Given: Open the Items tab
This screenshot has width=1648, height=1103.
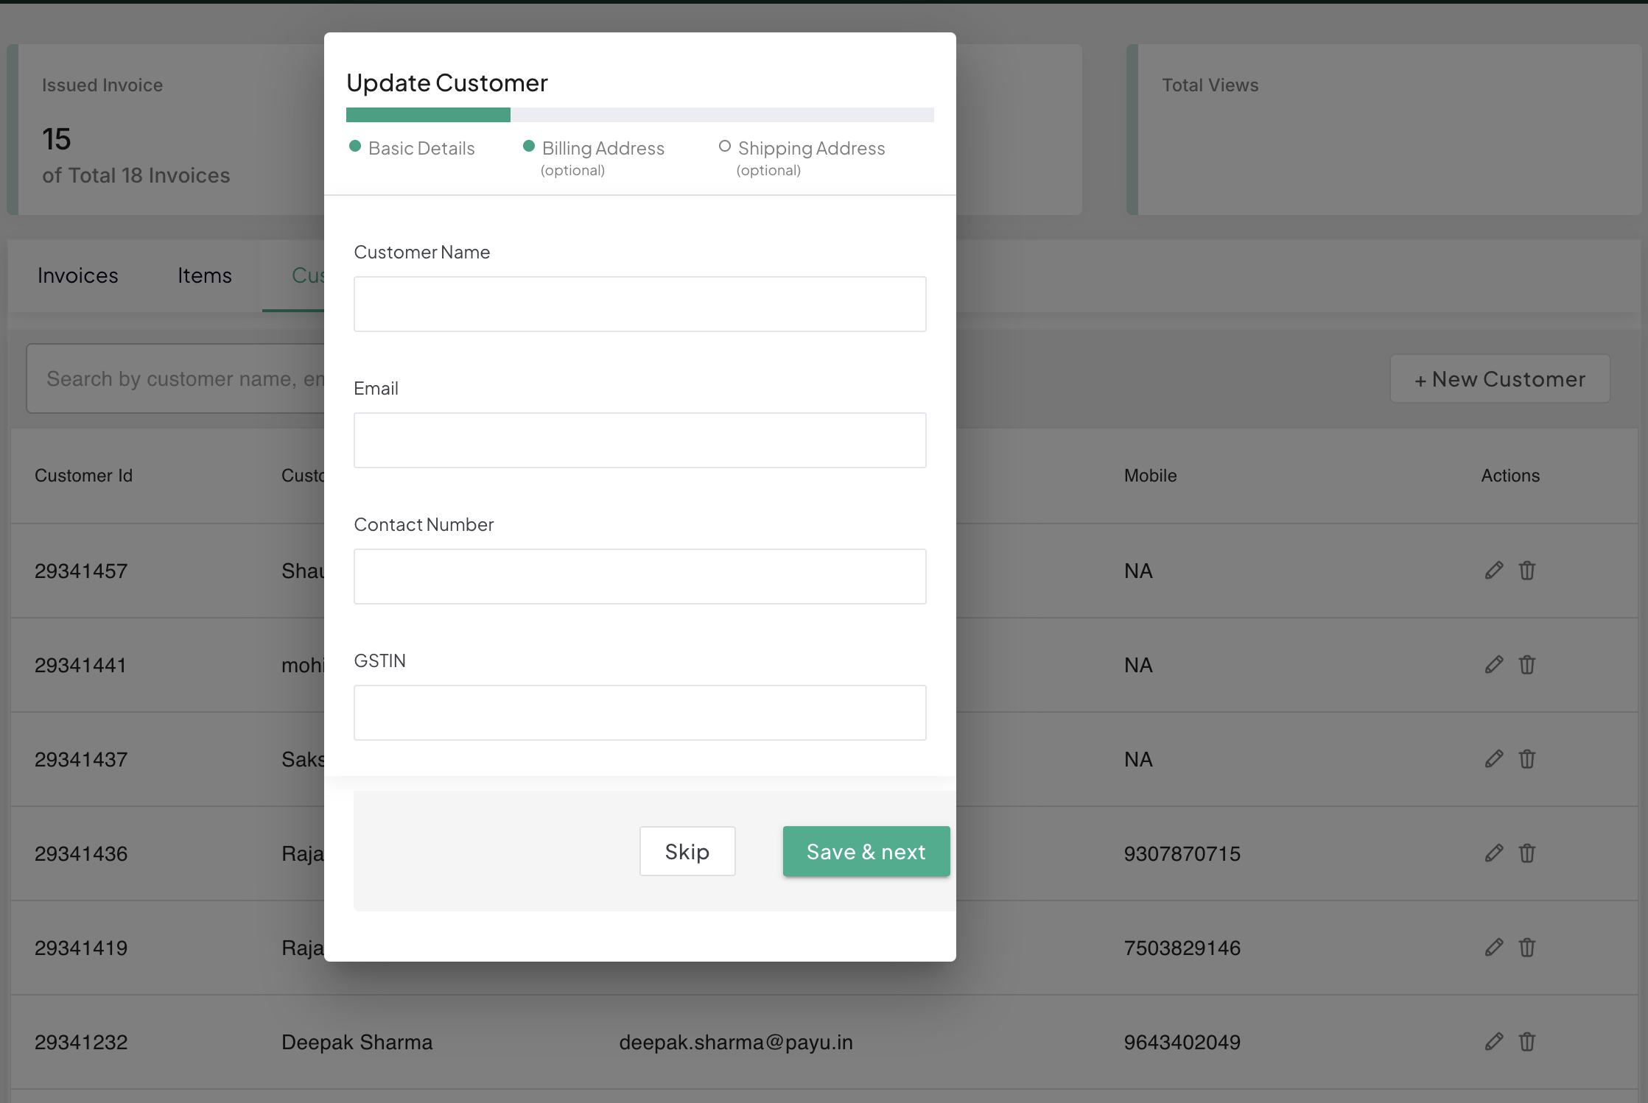Looking at the screenshot, I should (x=204, y=275).
